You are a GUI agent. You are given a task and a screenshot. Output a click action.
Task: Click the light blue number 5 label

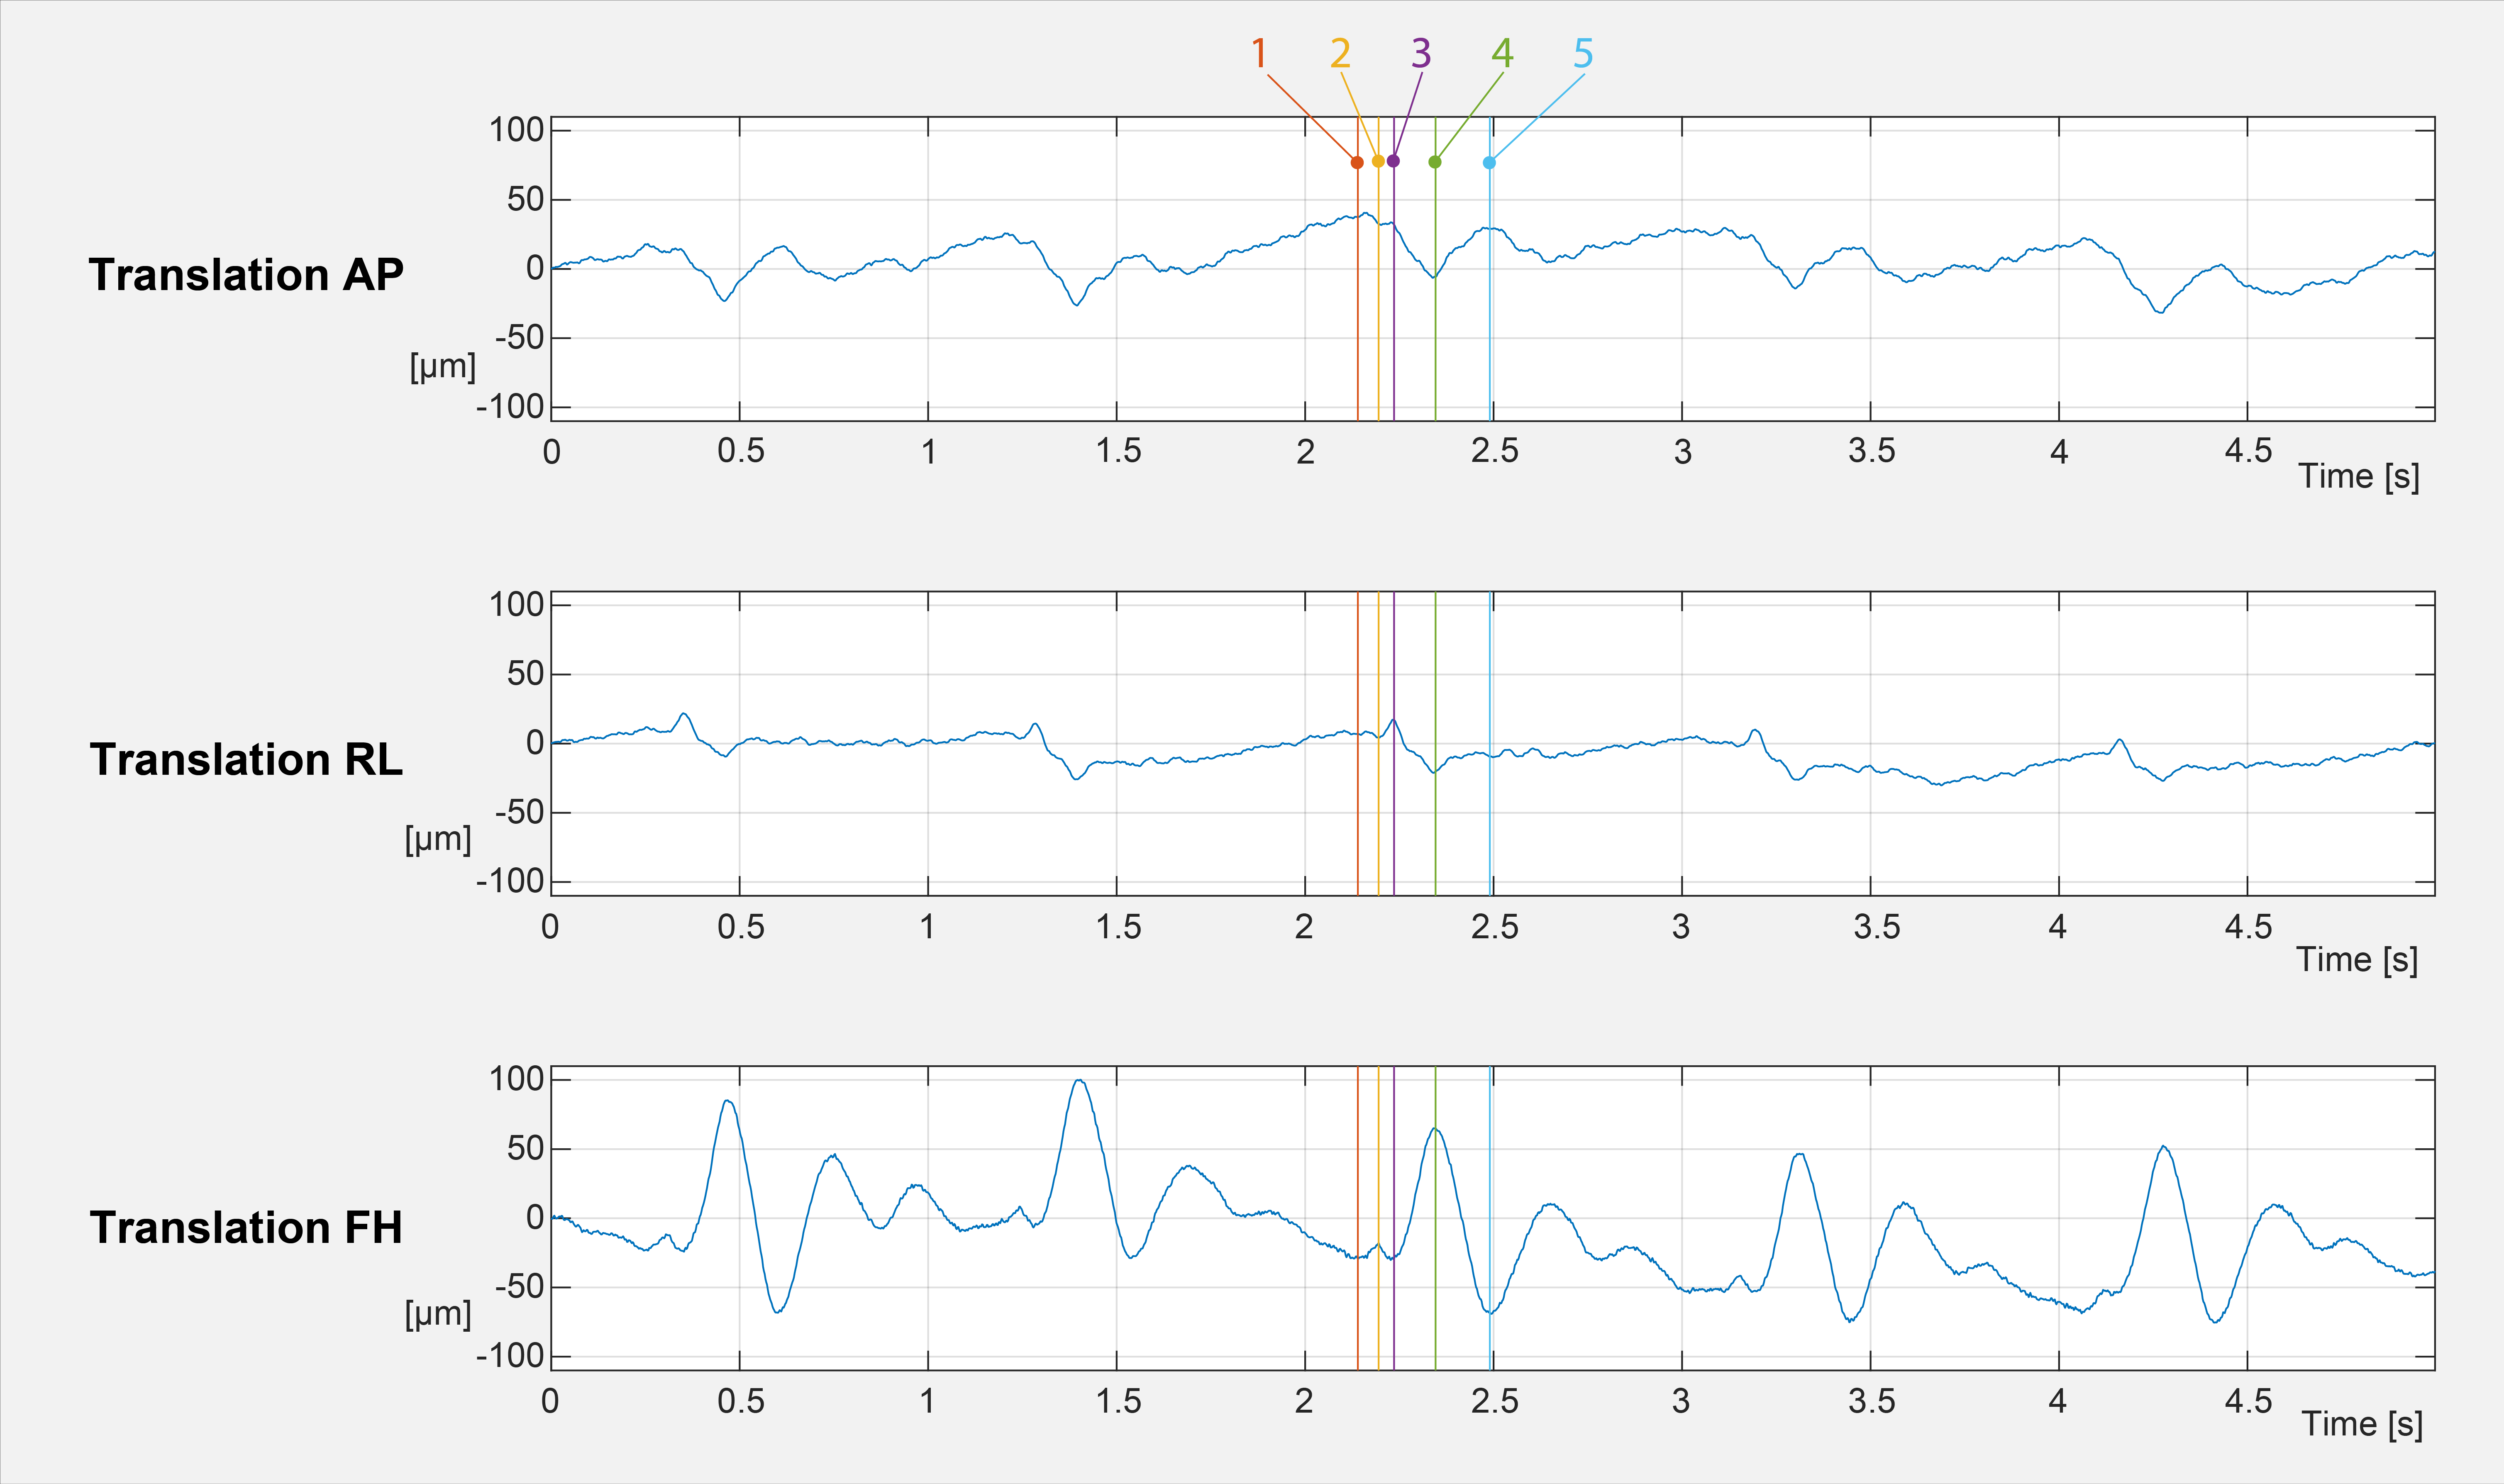pyautogui.click(x=1583, y=53)
